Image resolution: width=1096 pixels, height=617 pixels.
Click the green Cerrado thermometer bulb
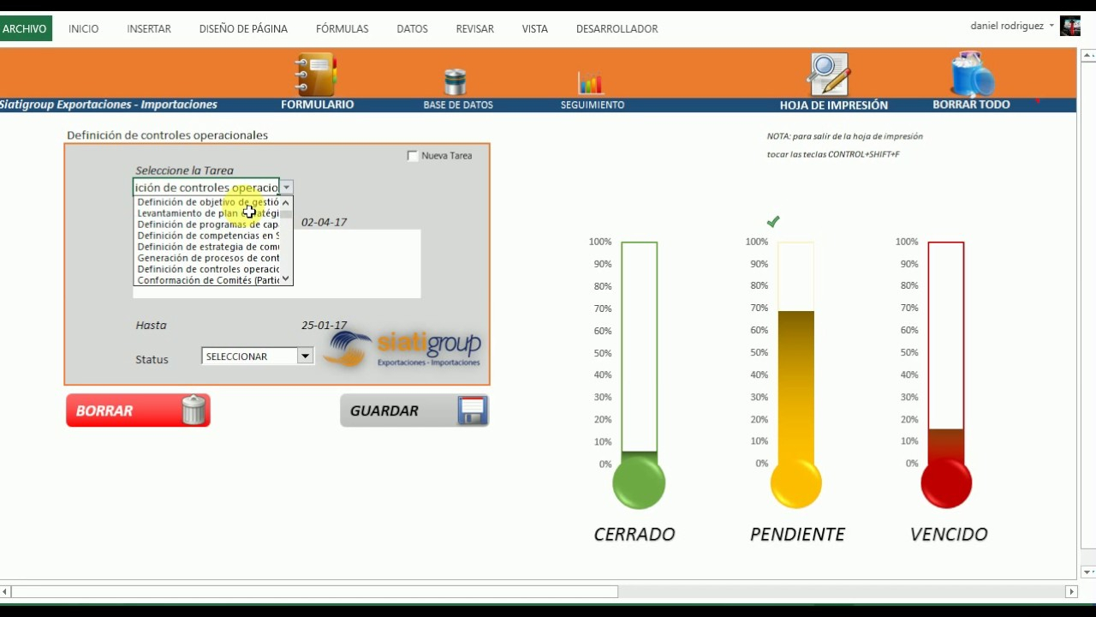point(639,482)
